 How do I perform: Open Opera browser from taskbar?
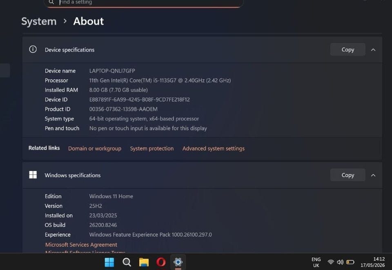[161, 262]
